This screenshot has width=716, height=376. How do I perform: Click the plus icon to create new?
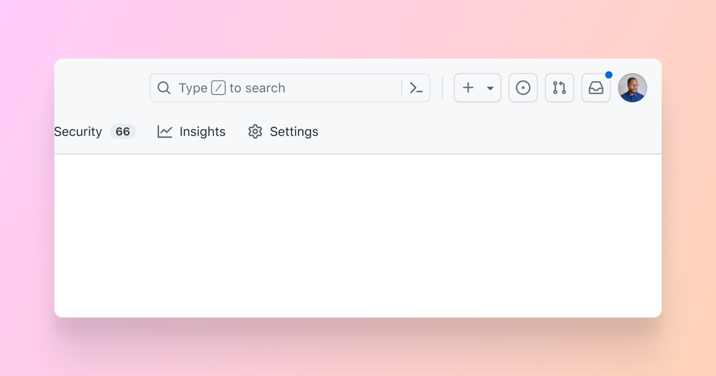(468, 88)
